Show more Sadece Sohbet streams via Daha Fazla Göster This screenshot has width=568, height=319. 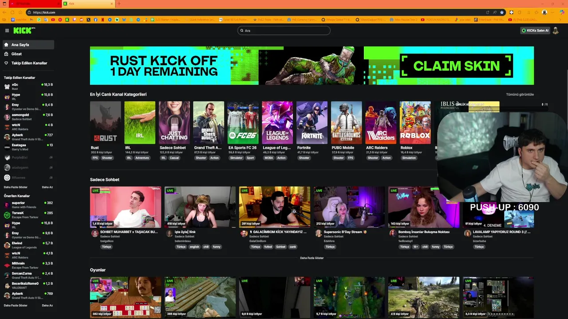[x=312, y=258]
